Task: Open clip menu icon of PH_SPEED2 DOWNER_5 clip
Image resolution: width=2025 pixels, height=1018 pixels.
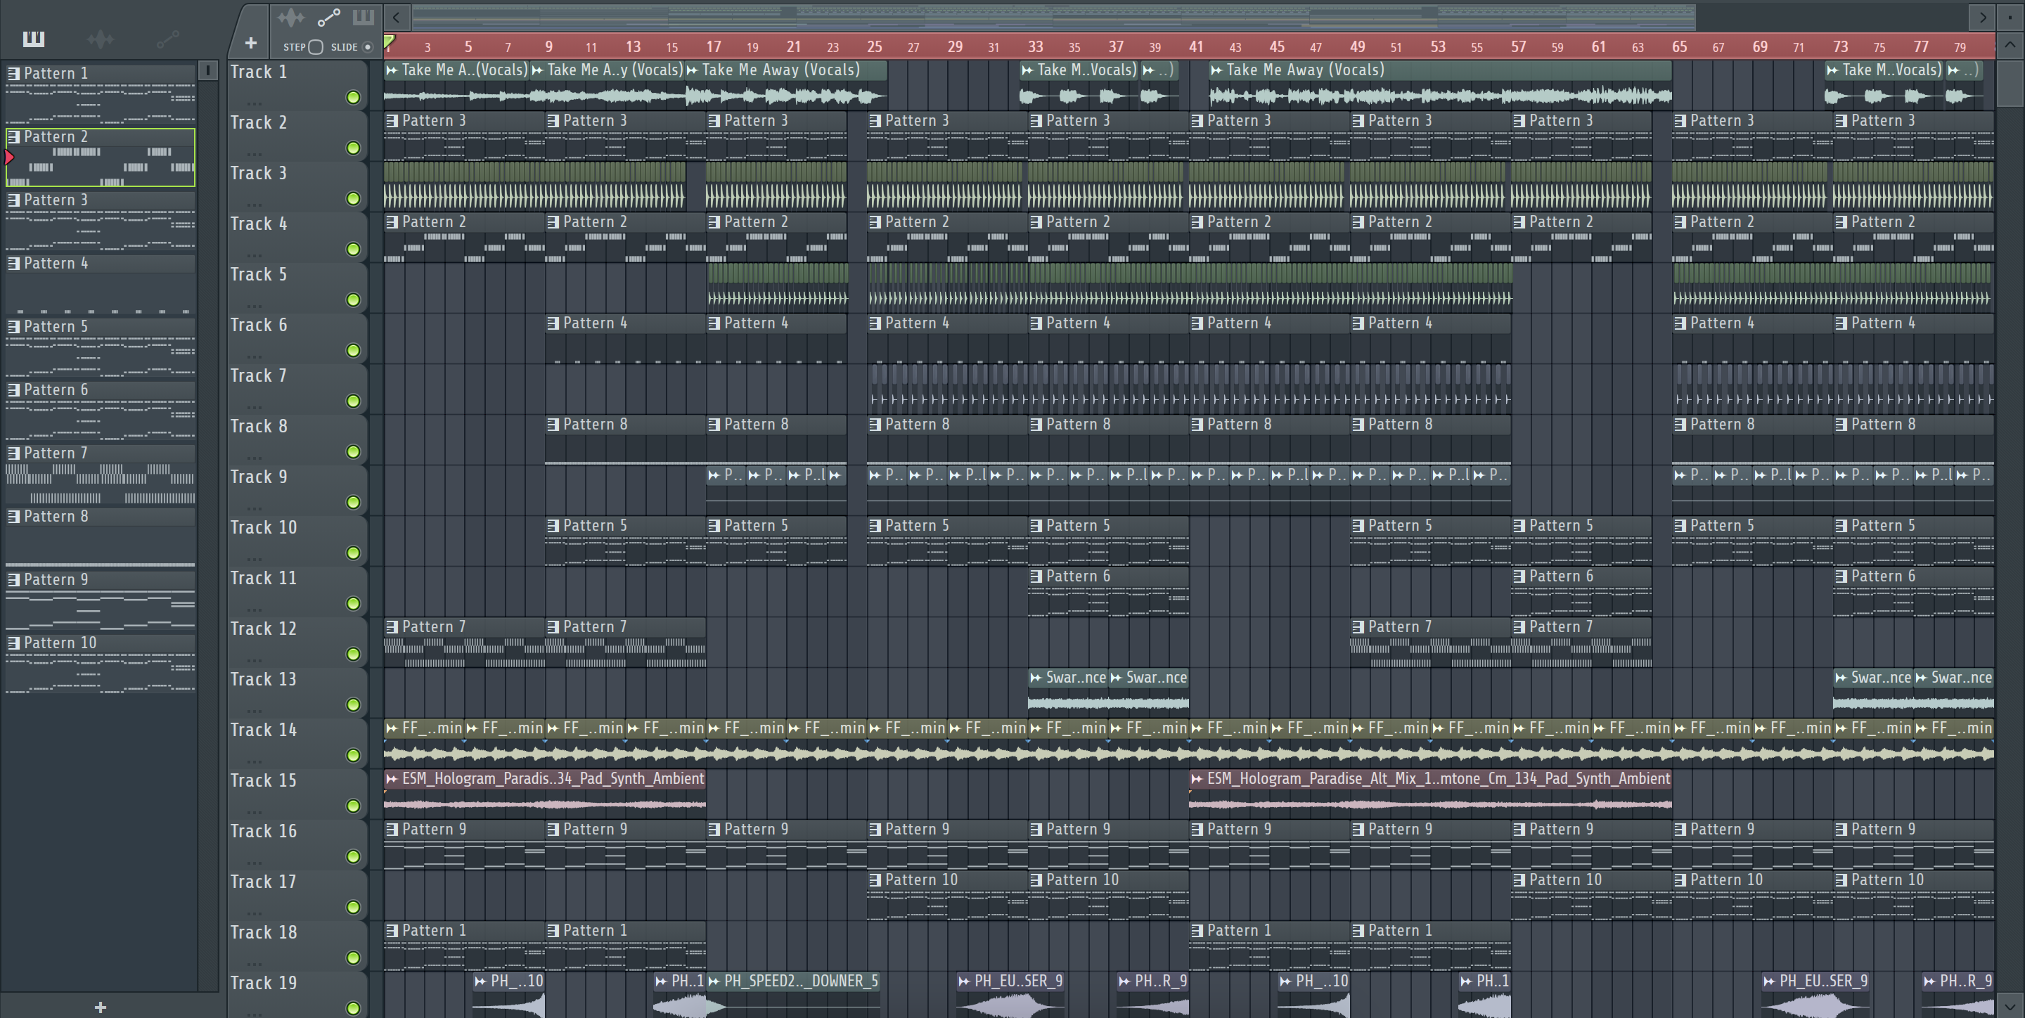Action: coord(714,981)
